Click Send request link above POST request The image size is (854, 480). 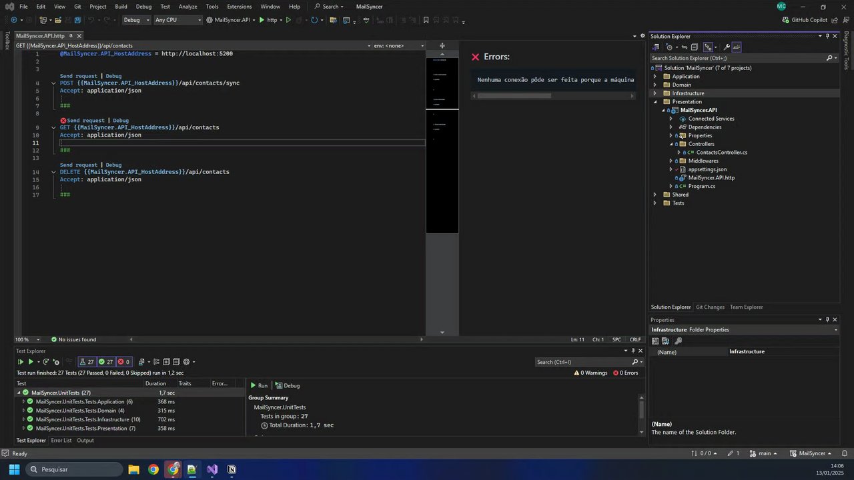[79, 76]
